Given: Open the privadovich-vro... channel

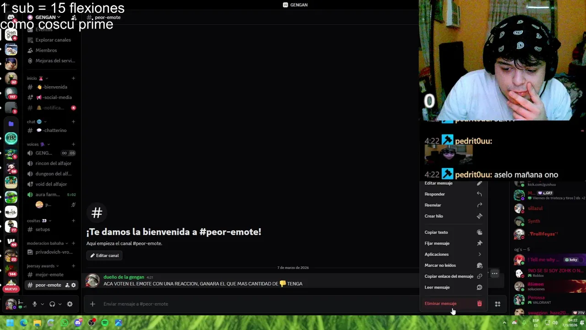Looking at the screenshot, I should tap(51, 252).
